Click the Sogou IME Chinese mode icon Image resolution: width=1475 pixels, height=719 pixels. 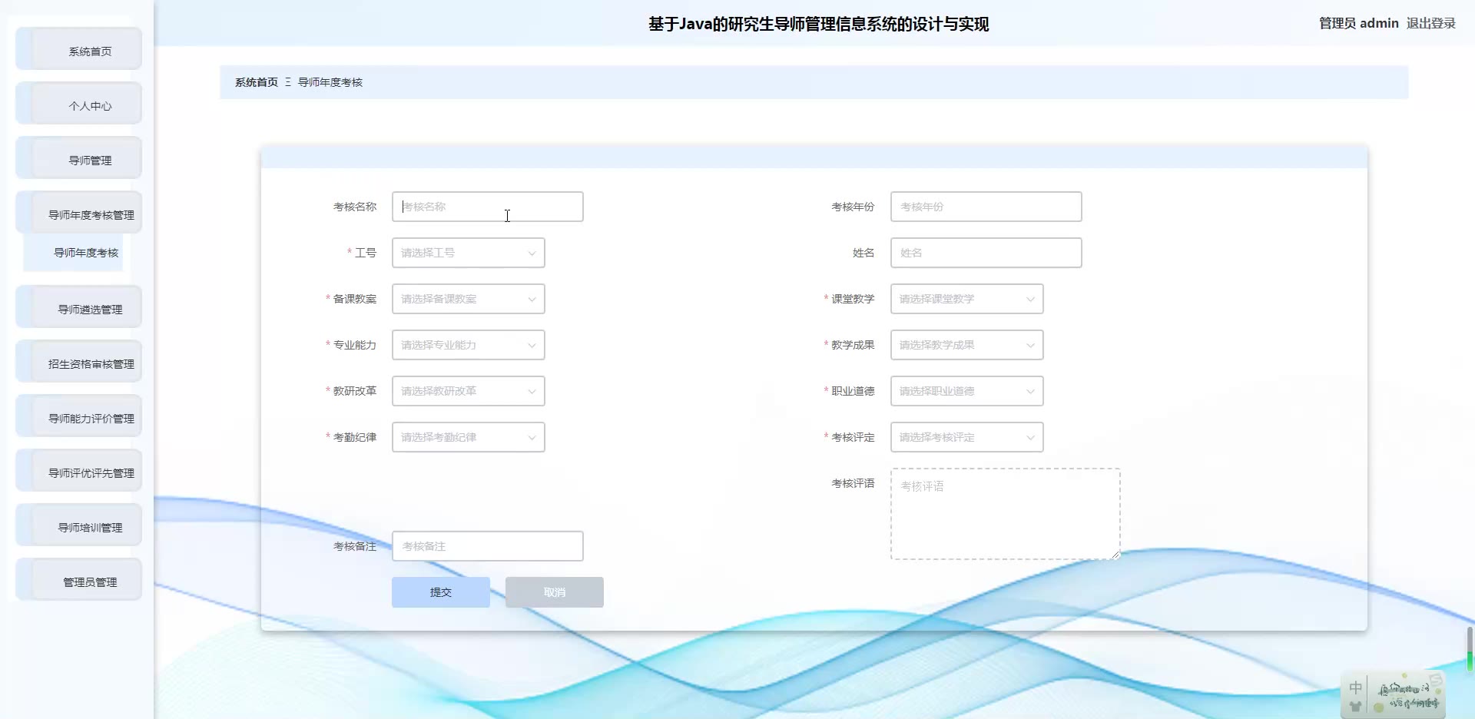click(1355, 688)
